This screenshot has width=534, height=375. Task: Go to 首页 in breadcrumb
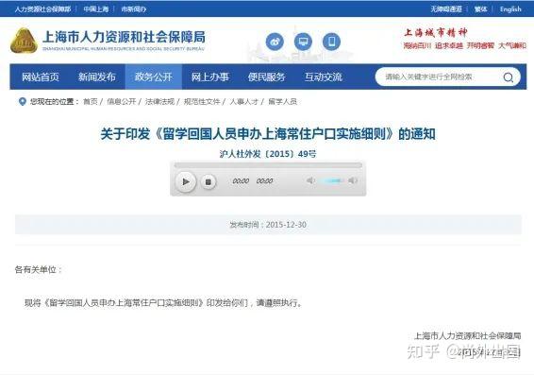pyautogui.click(x=91, y=102)
